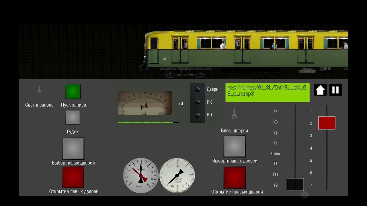Click the X3 controller position label

coord(276,122)
